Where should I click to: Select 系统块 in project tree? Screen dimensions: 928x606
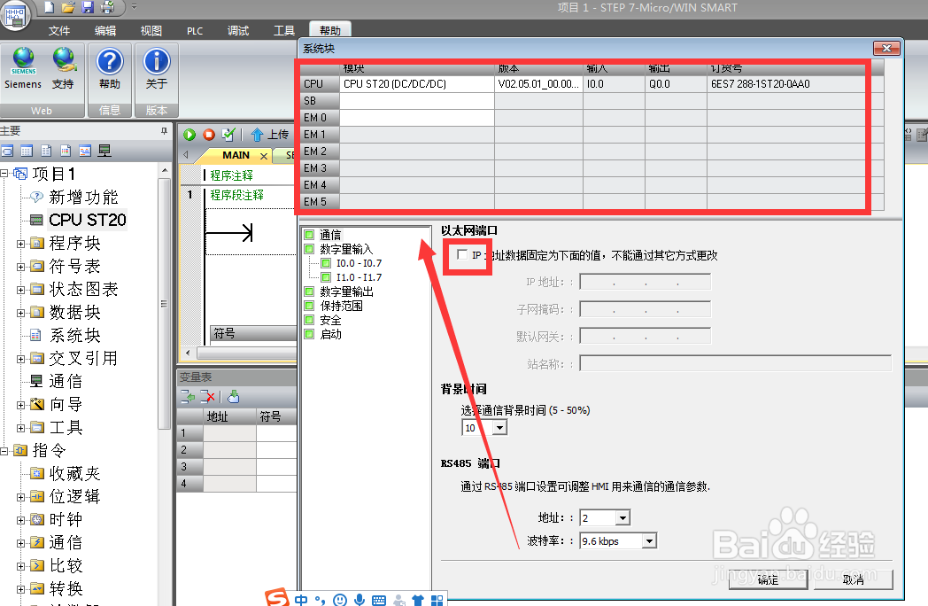point(74,335)
